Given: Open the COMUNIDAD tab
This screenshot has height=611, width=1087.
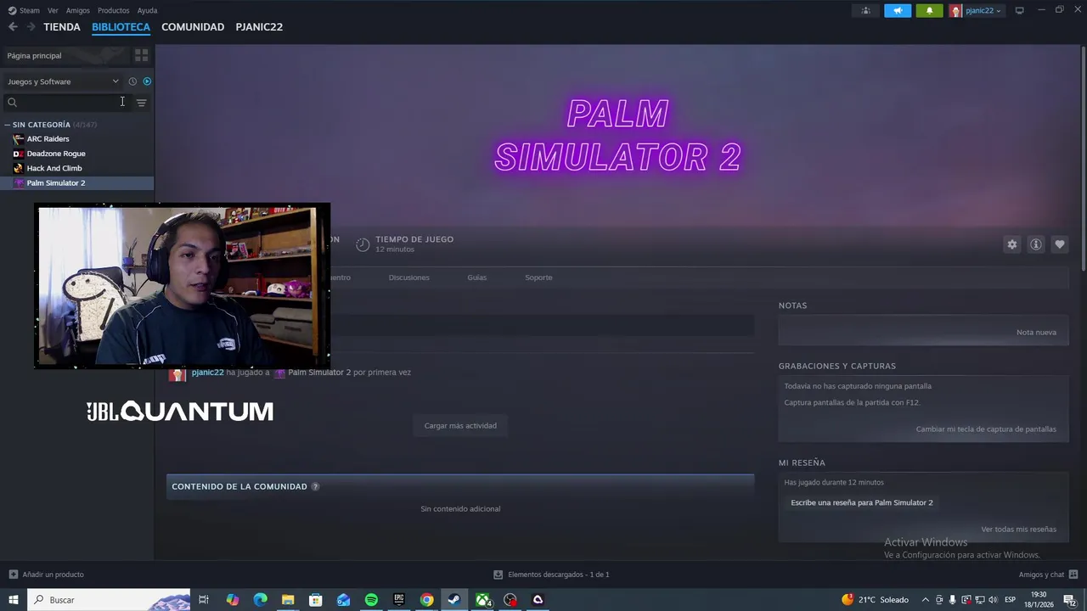Looking at the screenshot, I should point(193,27).
